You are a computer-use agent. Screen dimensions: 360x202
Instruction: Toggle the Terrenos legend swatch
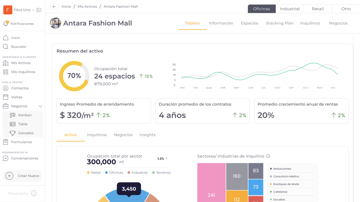[x=153, y=173]
